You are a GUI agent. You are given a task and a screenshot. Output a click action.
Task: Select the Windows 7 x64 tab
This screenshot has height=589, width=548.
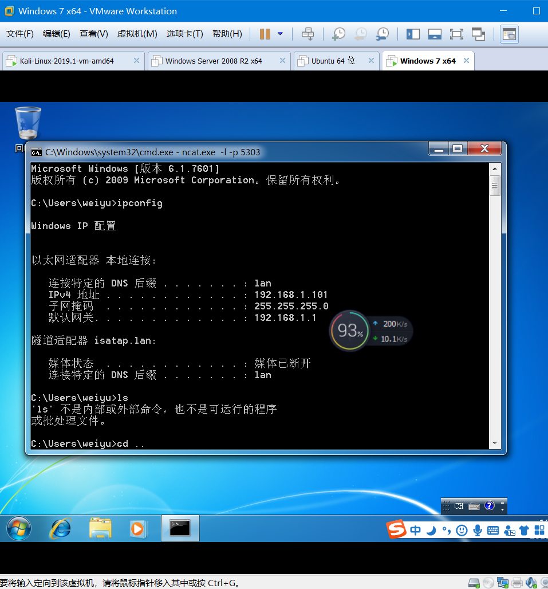428,61
